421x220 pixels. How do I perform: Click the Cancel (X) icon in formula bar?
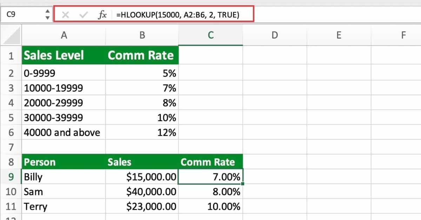click(x=65, y=14)
